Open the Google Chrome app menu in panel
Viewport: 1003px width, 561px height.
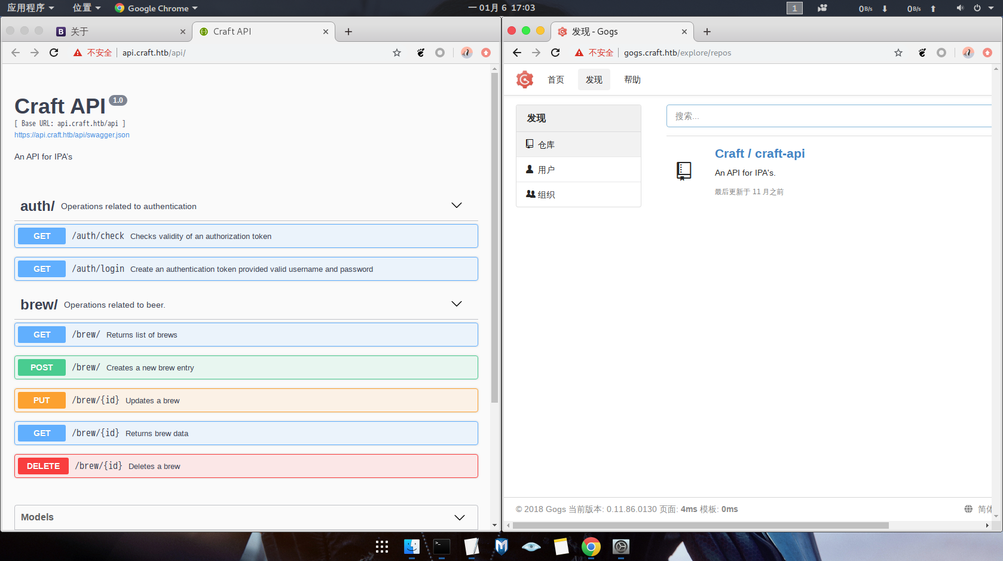[156, 8]
